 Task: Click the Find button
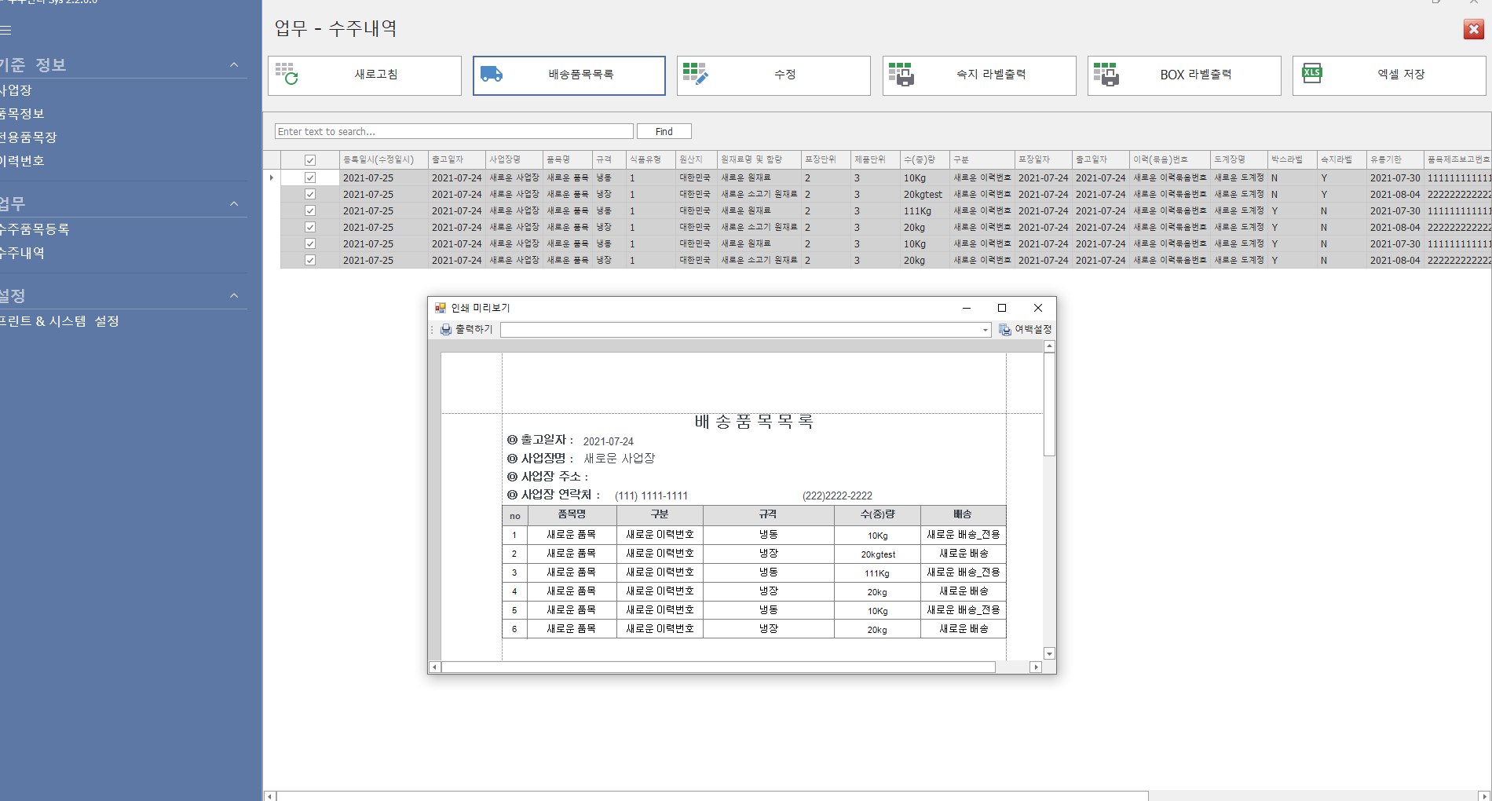[x=664, y=132]
